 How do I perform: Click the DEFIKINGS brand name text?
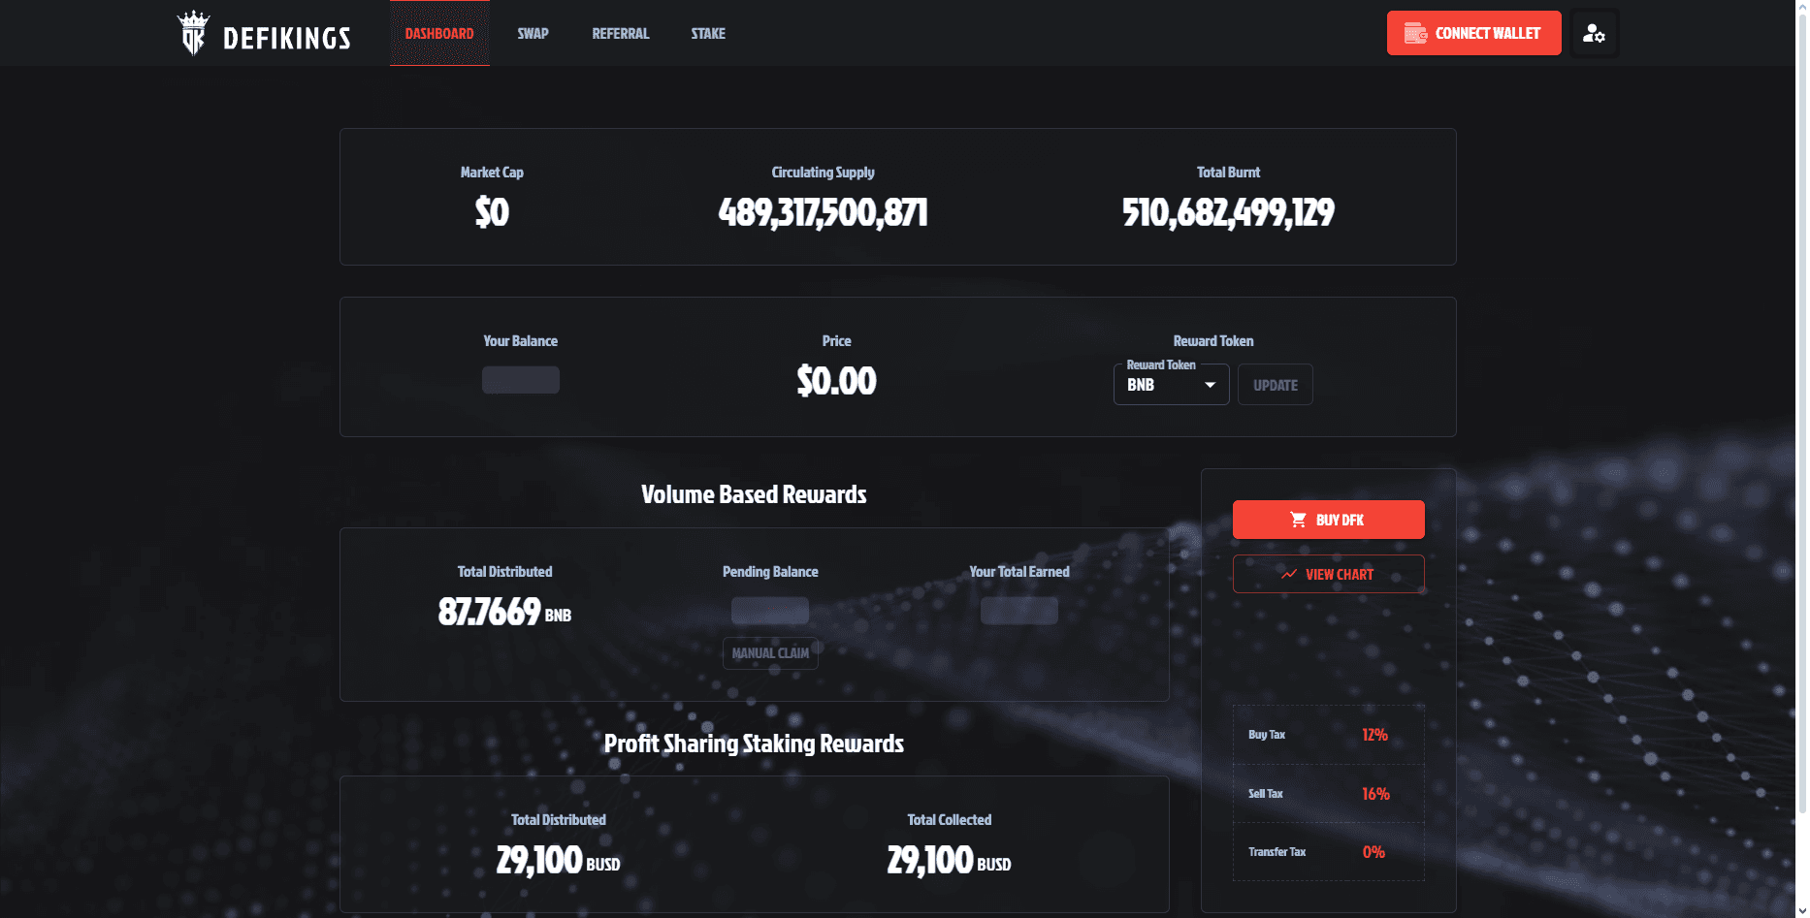pyautogui.click(x=287, y=38)
